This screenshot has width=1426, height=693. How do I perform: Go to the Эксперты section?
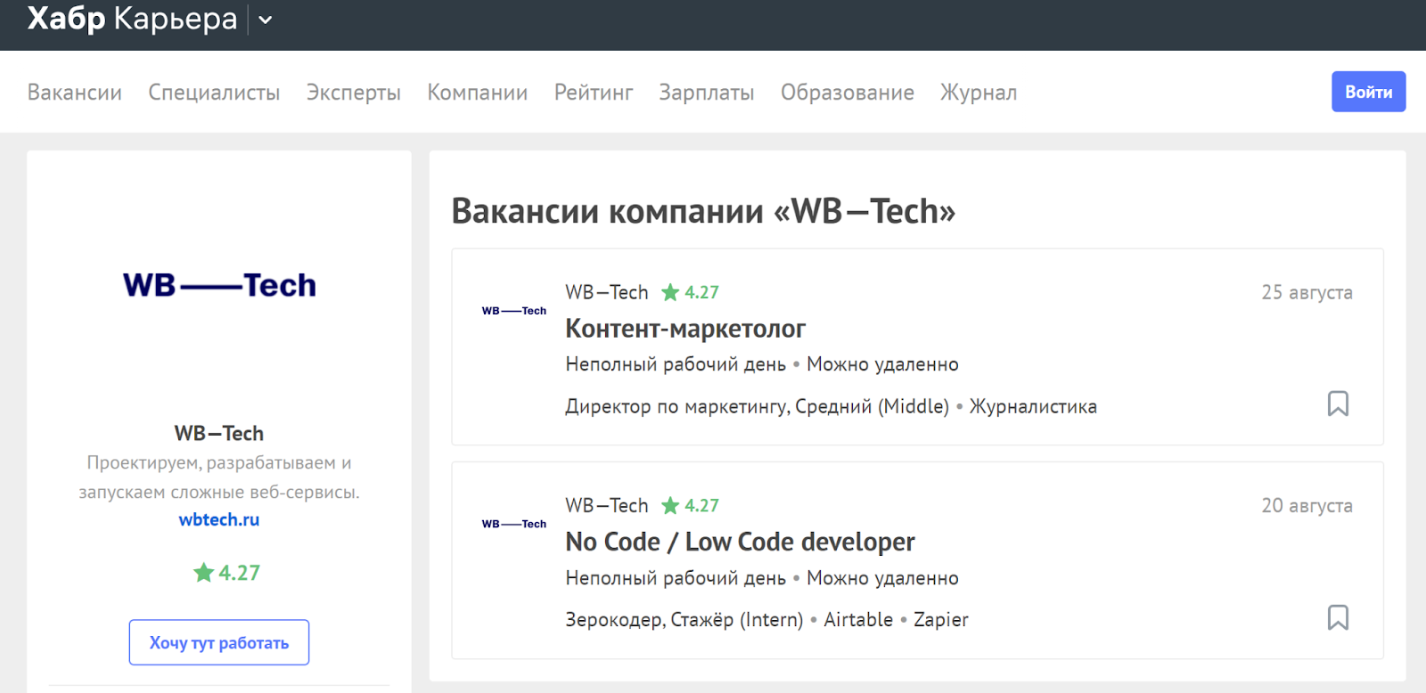[354, 93]
